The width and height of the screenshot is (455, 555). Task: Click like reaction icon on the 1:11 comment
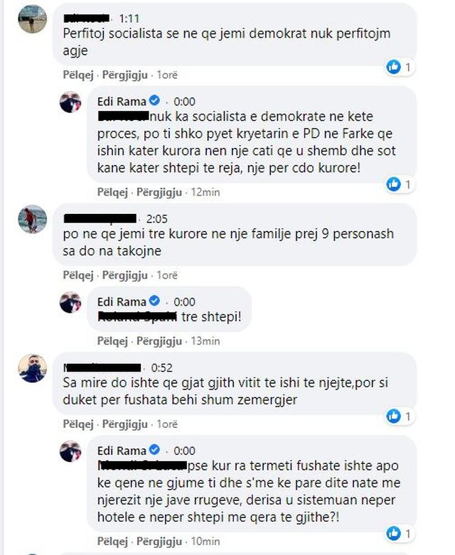[x=393, y=67]
